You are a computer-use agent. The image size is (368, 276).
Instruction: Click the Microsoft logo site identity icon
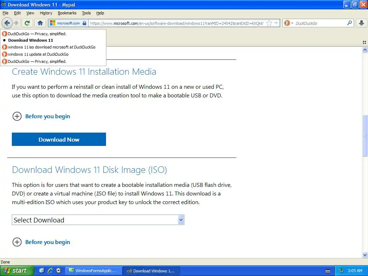tap(52, 23)
